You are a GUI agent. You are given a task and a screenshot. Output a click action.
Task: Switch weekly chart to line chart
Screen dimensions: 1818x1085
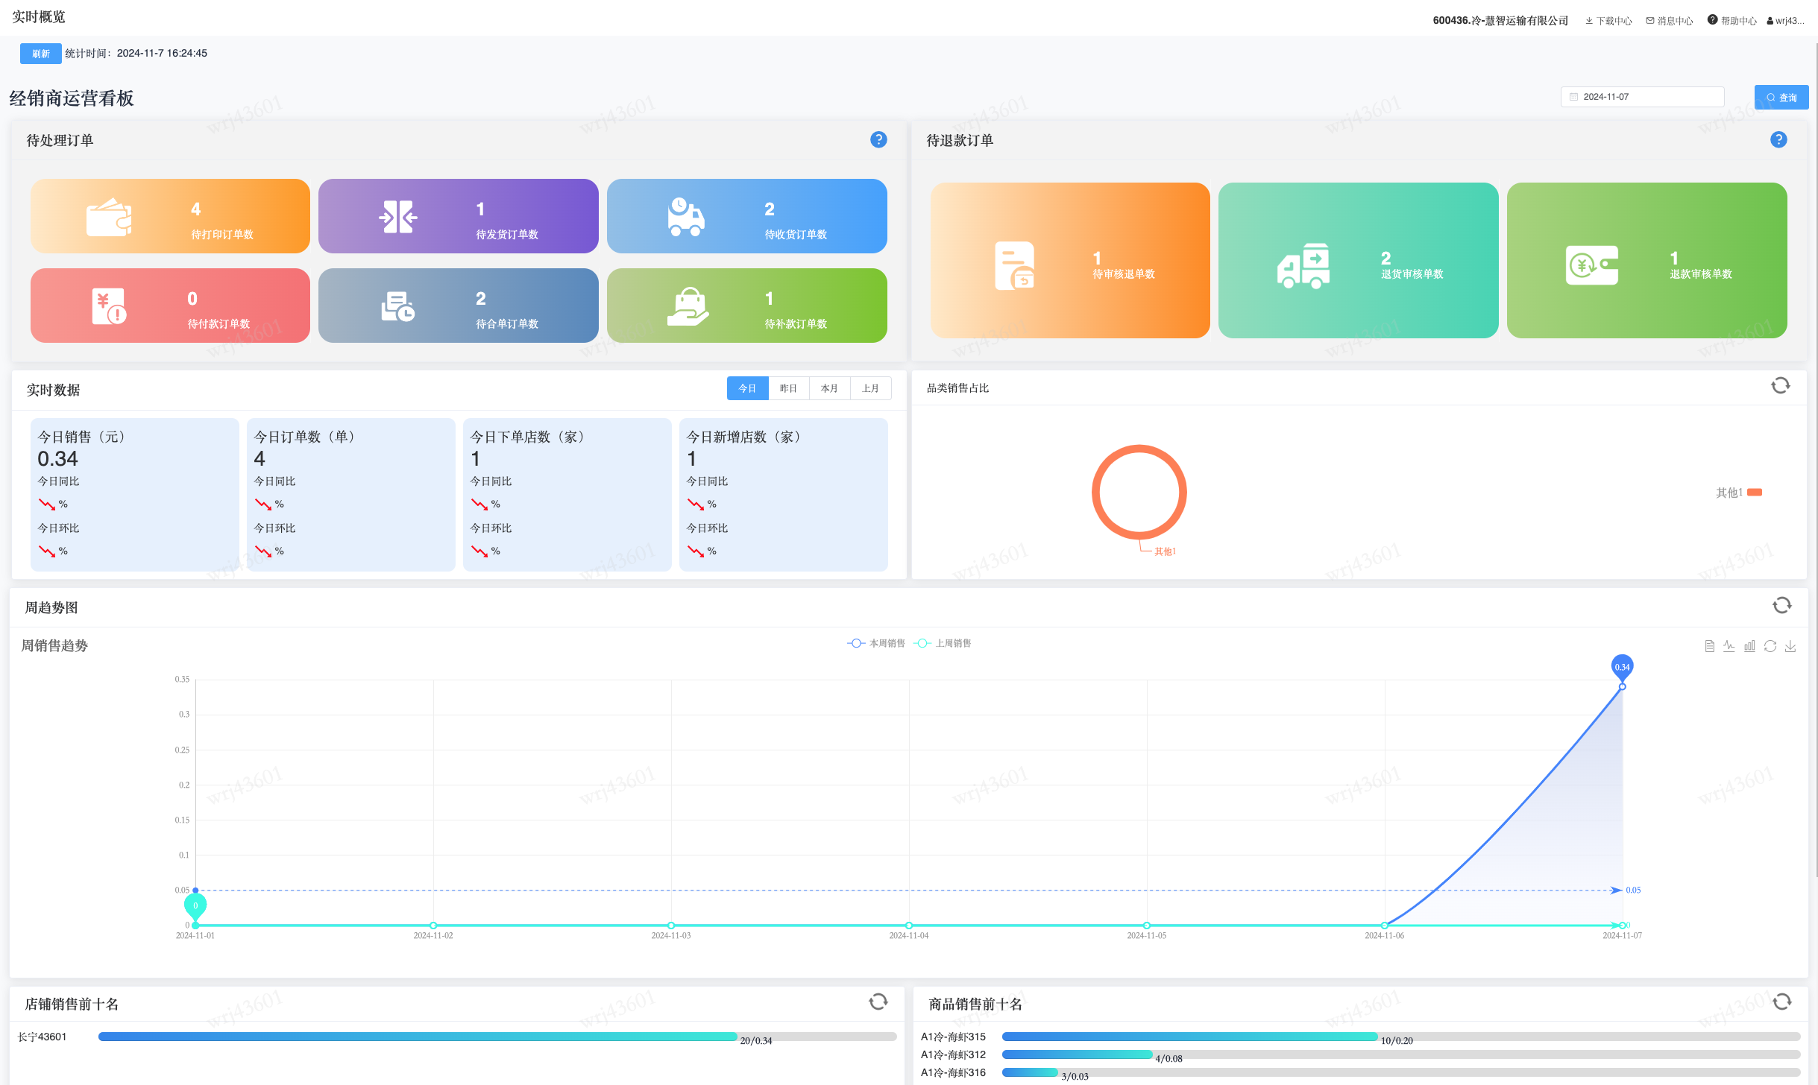tap(1729, 646)
